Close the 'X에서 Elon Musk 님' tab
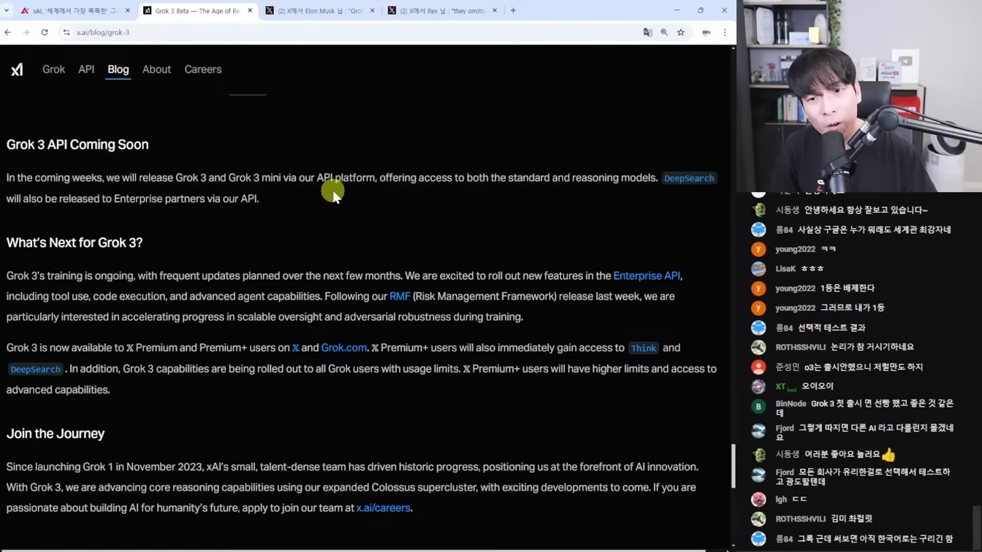Screen dimensions: 982x552 point(372,10)
